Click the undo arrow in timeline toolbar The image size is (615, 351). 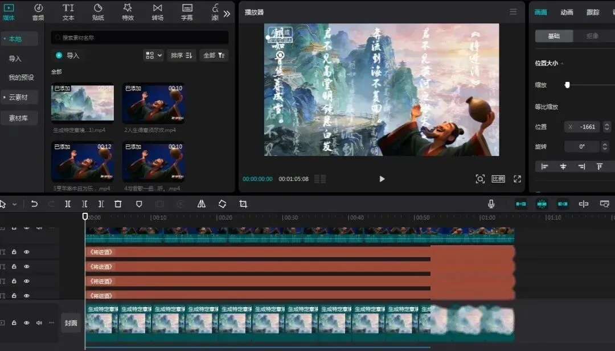(x=34, y=204)
